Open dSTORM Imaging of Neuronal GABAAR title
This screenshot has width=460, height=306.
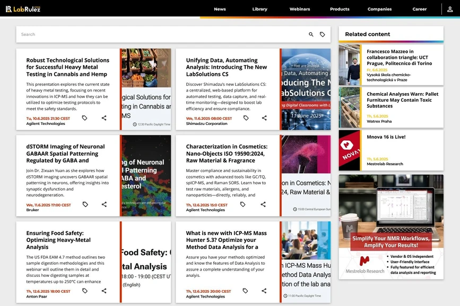[x=65, y=154]
